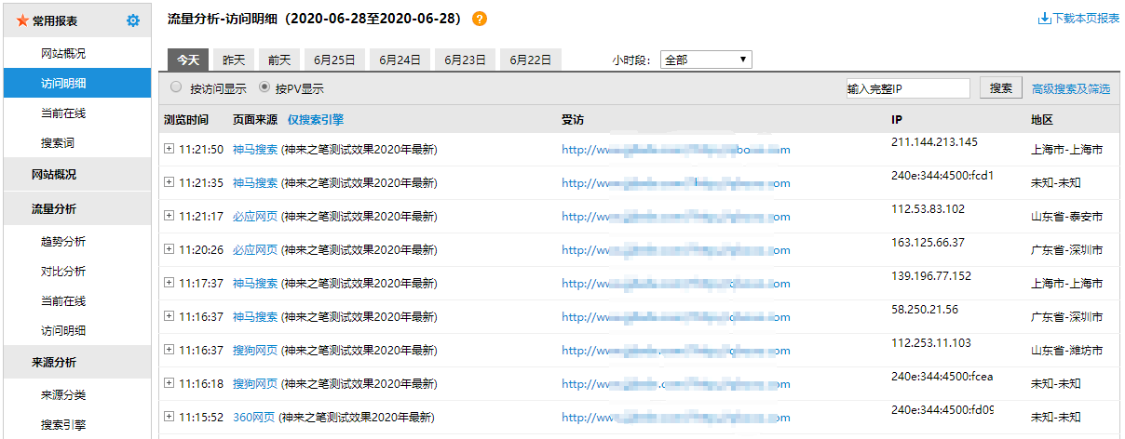Image resolution: width=1125 pixels, height=439 pixels.
Task: Switch to the 昨天 tab
Action: point(234,60)
